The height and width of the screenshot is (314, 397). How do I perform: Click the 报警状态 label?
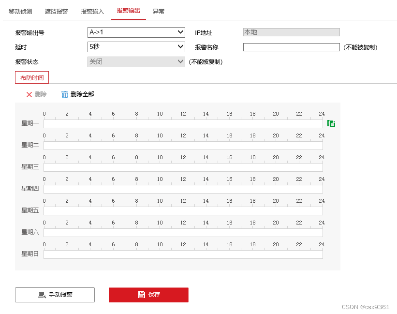coord(27,62)
